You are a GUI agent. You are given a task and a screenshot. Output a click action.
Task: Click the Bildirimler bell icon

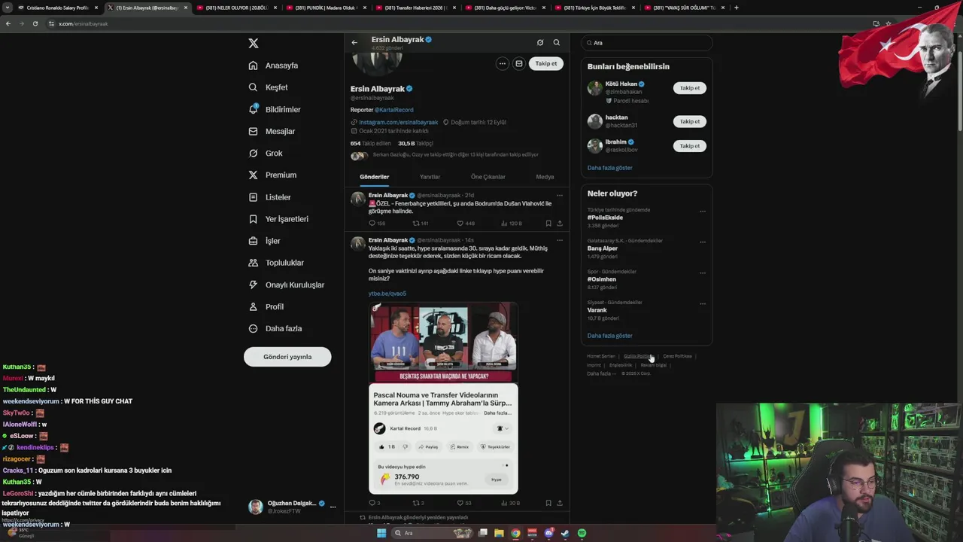254,109
